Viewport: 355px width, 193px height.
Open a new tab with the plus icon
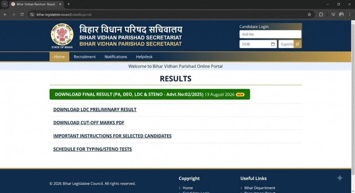[69, 4]
